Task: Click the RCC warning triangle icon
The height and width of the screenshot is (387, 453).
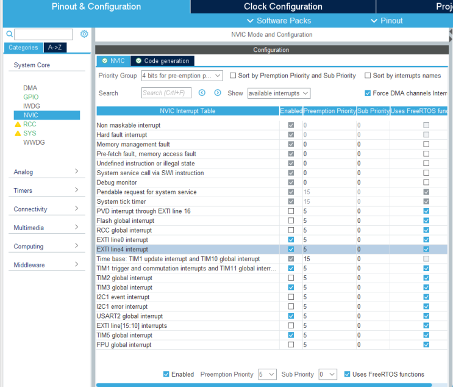Action: [18, 125]
